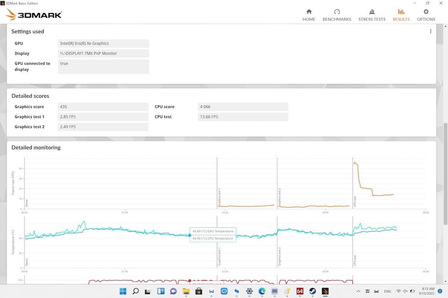The height and width of the screenshot is (298, 448).
Task: Click the Graphics test 2 value 2.49 FPS
Action: (103, 127)
